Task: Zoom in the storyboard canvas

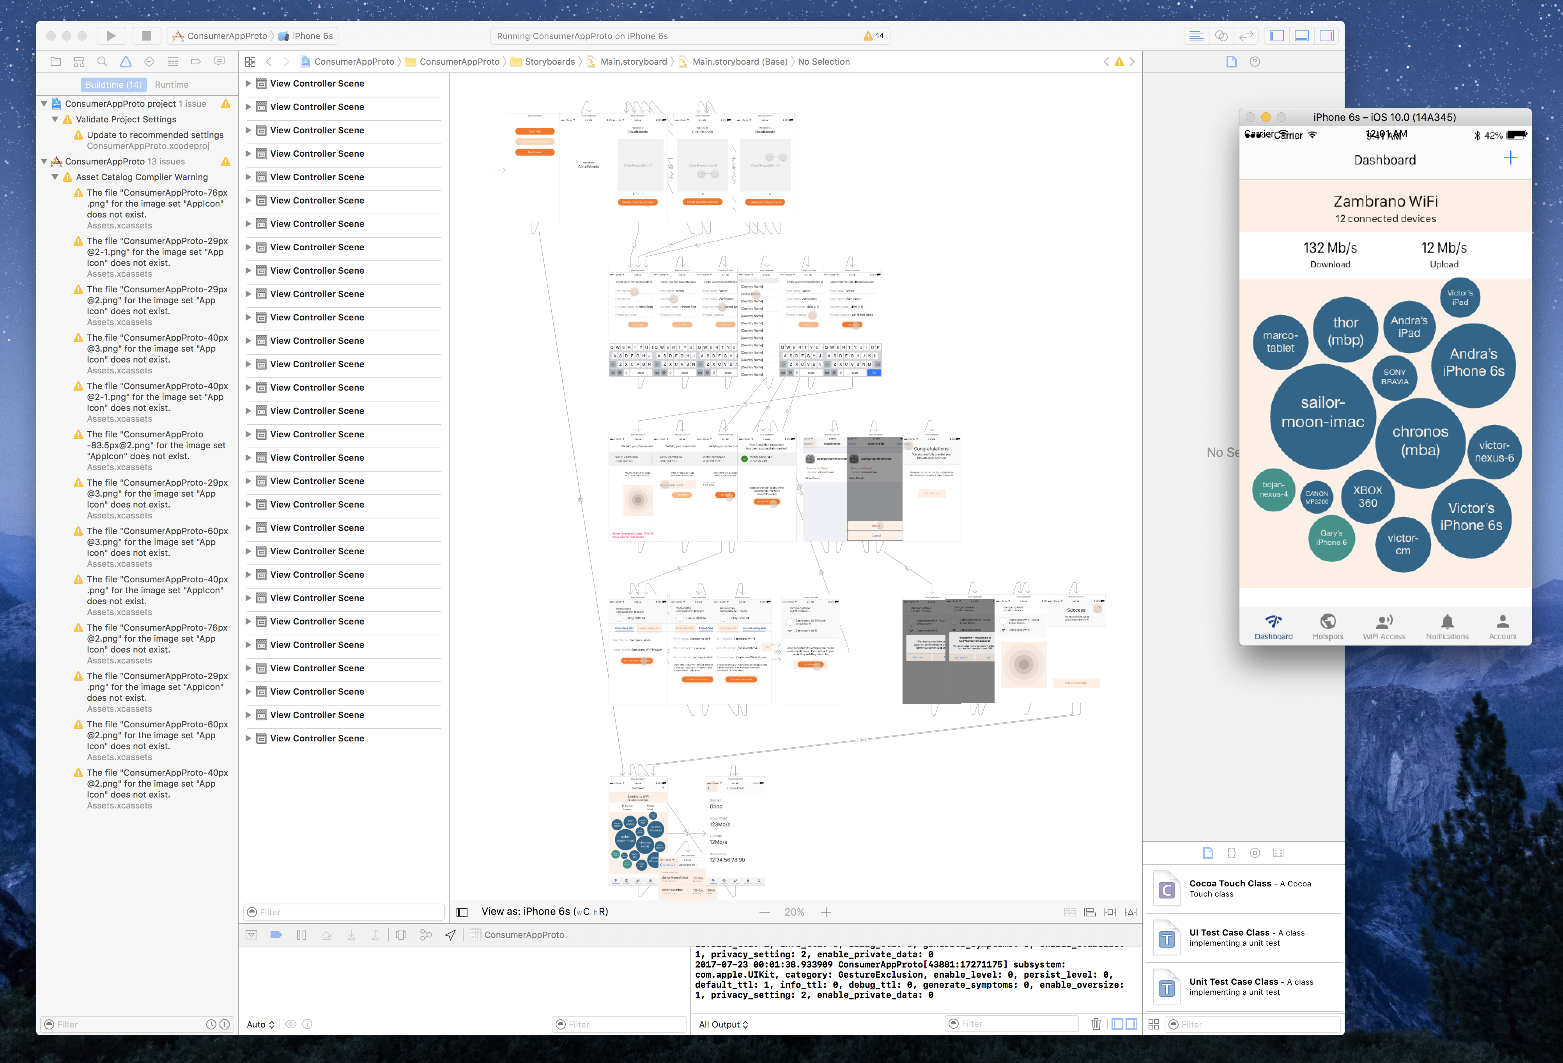Action: pyautogui.click(x=826, y=913)
